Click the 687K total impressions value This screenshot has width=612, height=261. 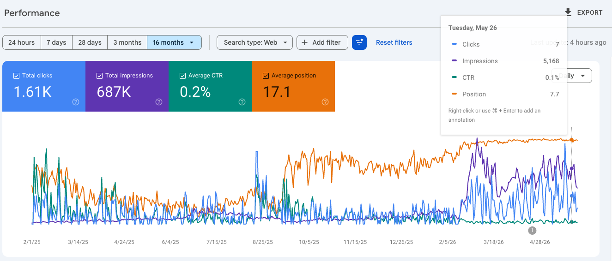tap(114, 92)
